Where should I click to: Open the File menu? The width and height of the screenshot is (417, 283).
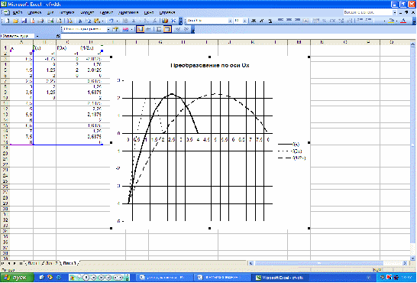[x=18, y=12]
